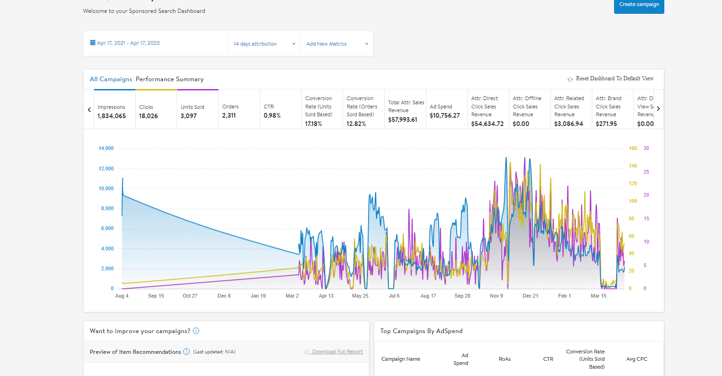Click the Ad Spend column header in table
This screenshot has width=722, height=376.
click(460, 359)
